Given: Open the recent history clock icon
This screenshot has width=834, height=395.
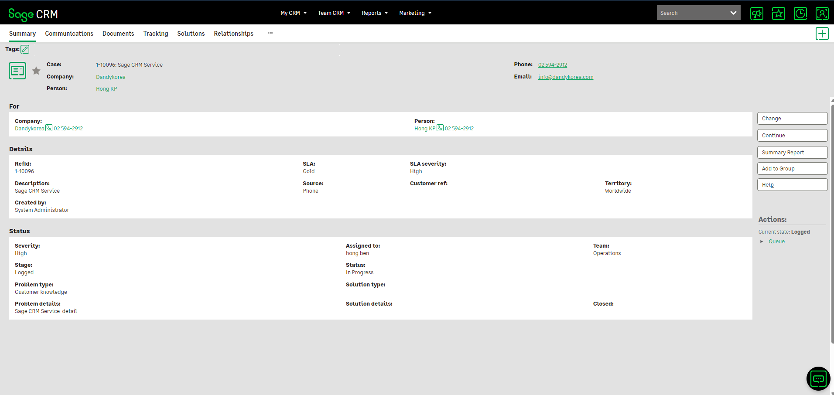Looking at the screenshot, I should pyautogui.click(x=800, y=14).
